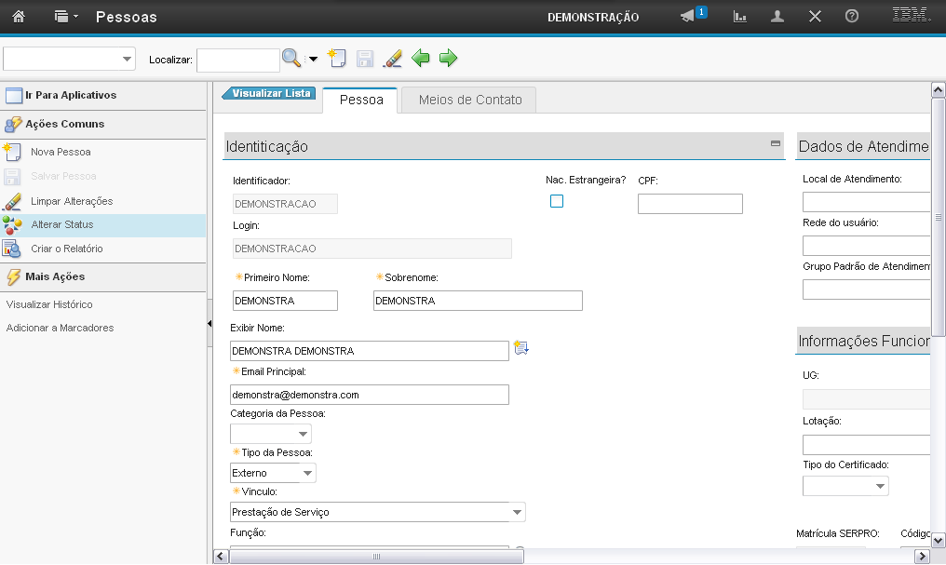This screenshot has height=565, width=946.
Task: Open Visualizar Histórico under Mais Ações
Action: (x=49, y=304)
